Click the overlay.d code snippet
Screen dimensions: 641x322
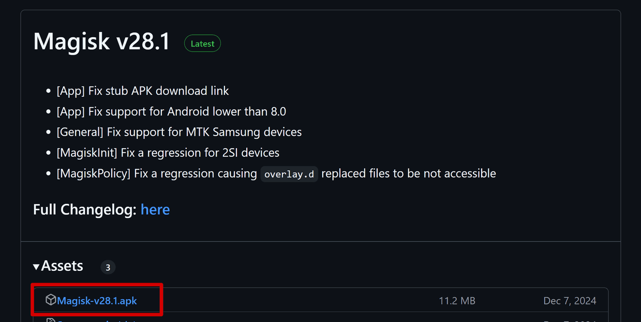tap(289, 174)
